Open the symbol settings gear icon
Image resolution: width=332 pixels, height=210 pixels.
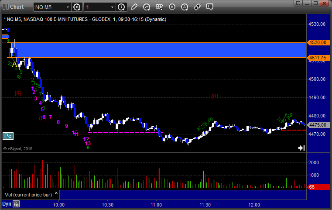pos(77,7)
